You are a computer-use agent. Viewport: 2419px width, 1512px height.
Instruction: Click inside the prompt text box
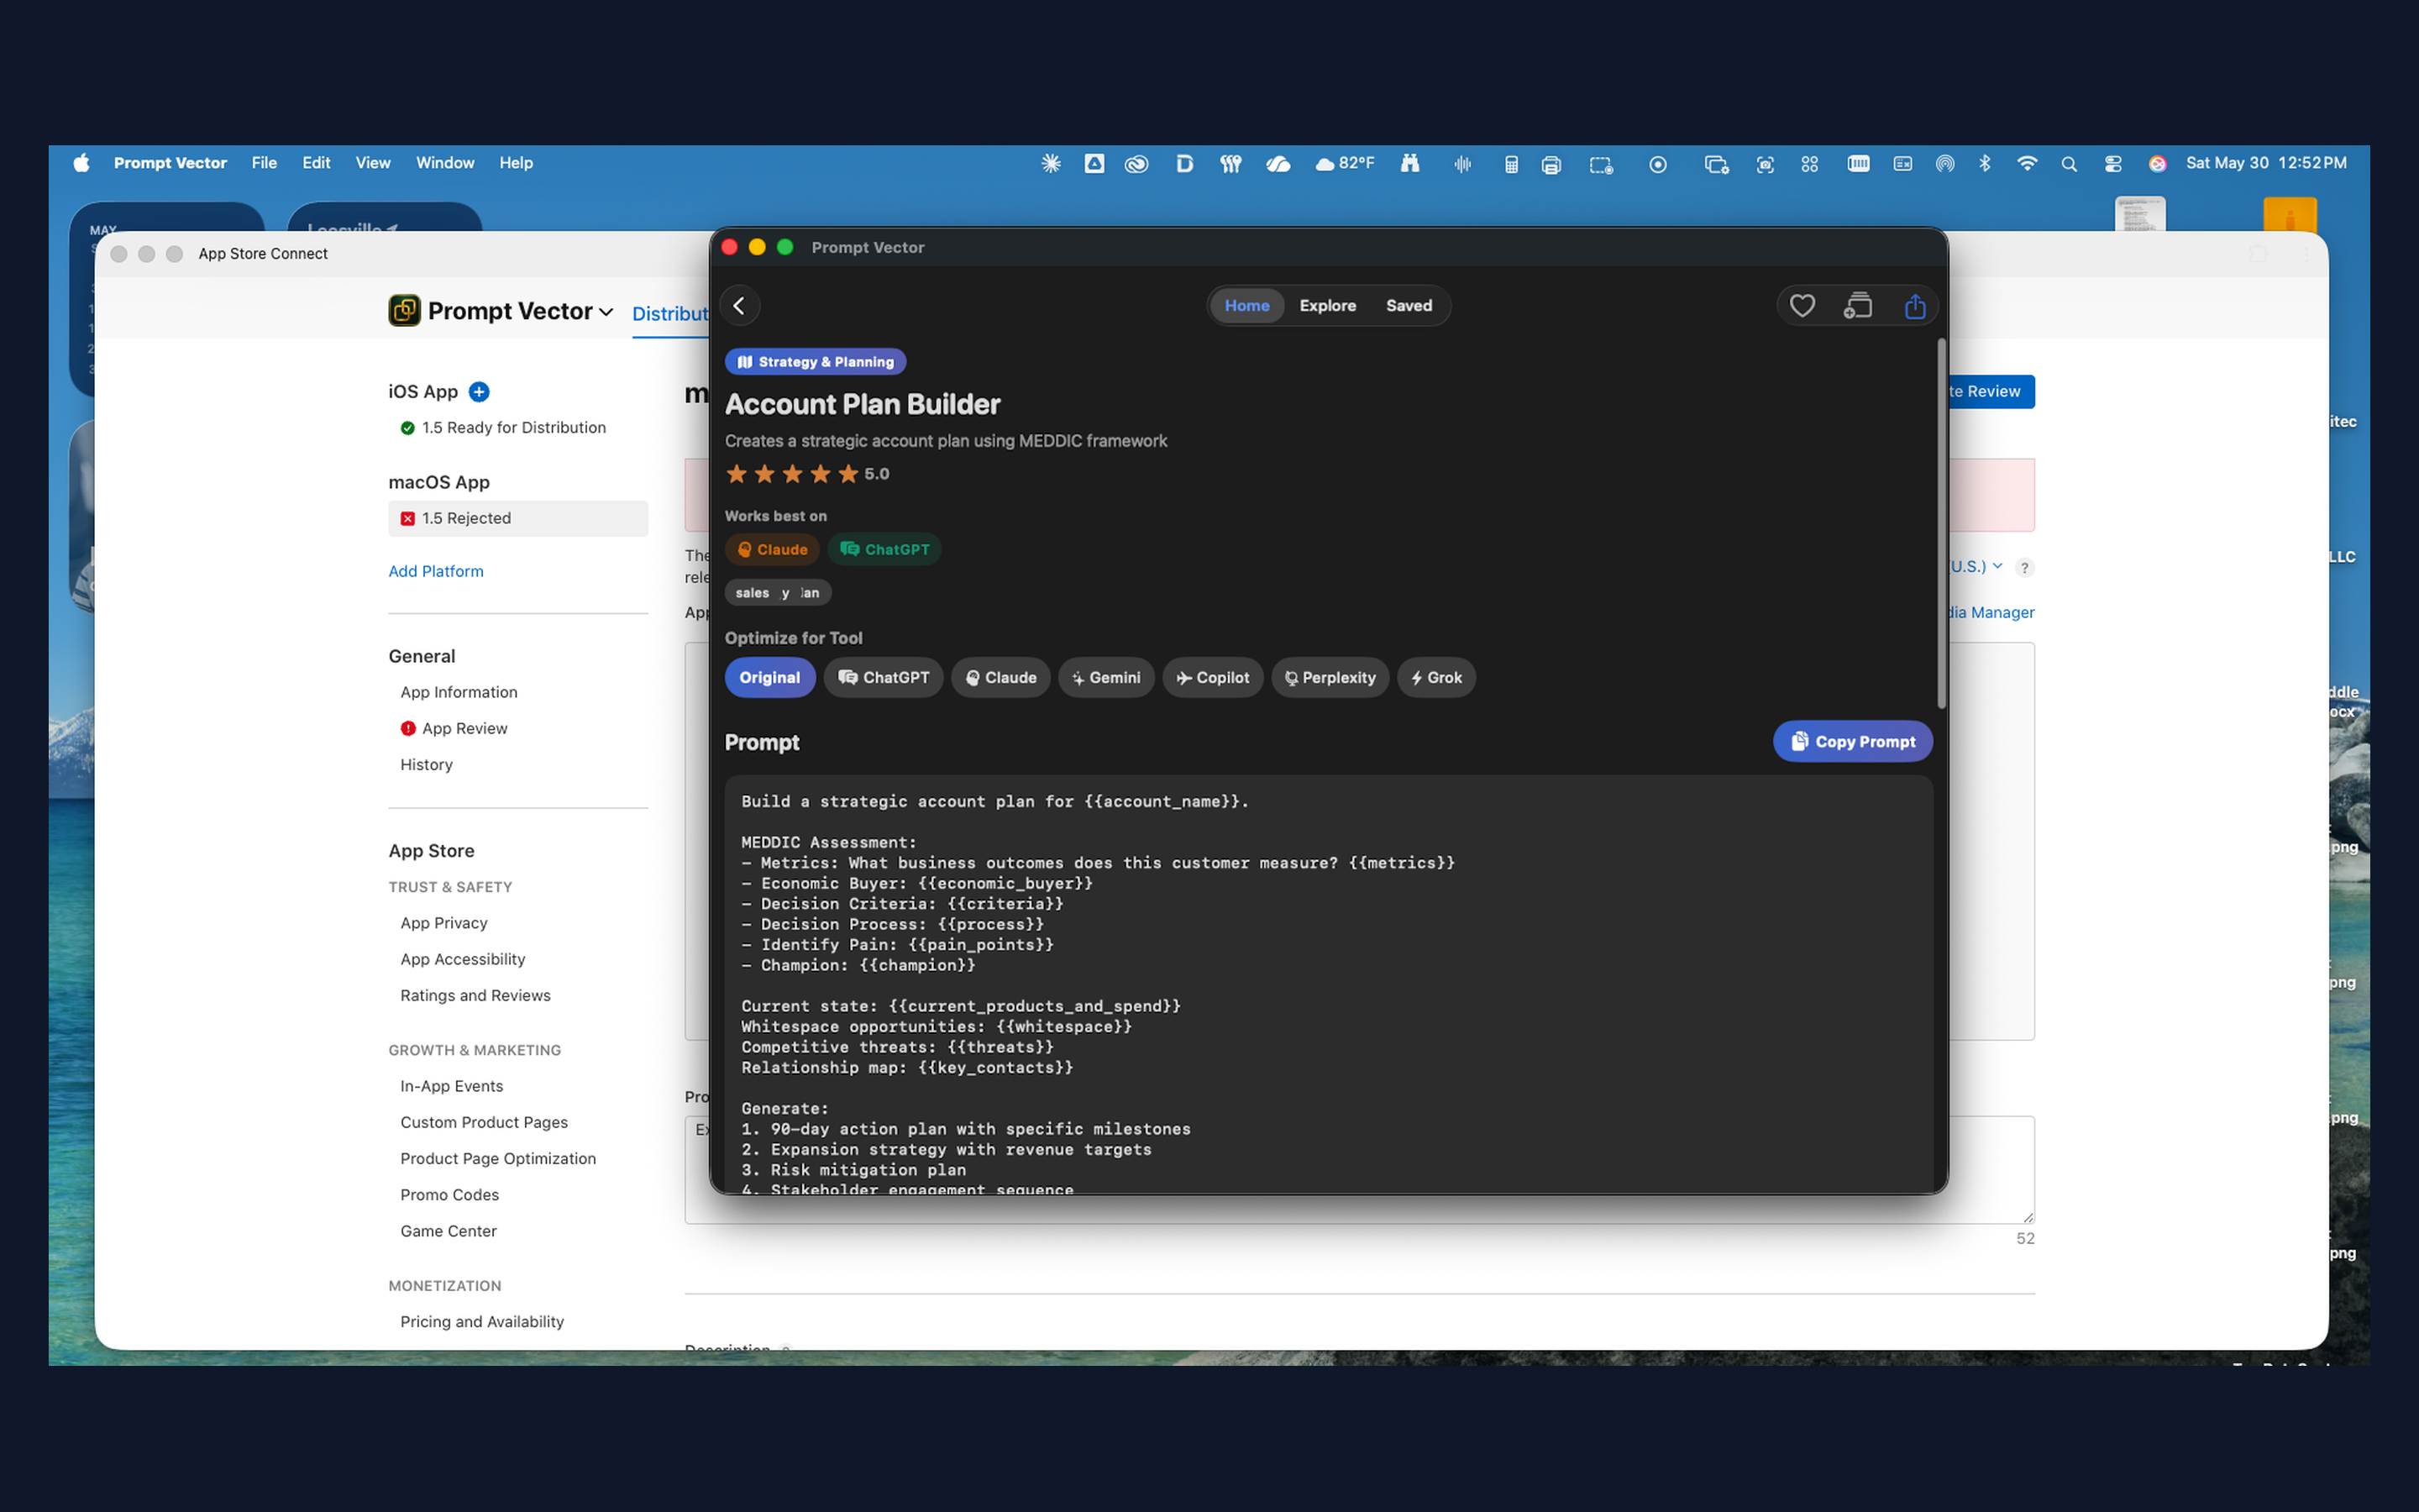pyautogui.click(x=1329, y=985)
